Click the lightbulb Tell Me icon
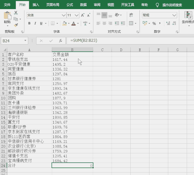Image resolution: width=194 pixels, height=175 pixels. (x=157, y=5)
